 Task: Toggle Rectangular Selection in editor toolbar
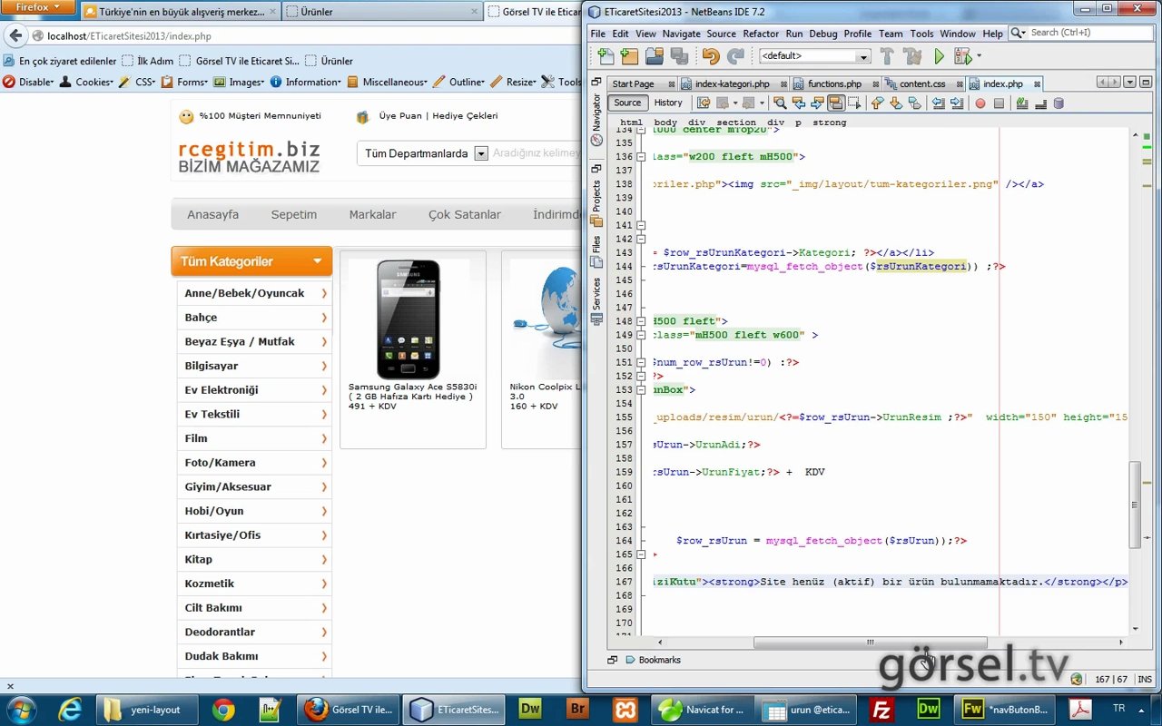(854, 103)
